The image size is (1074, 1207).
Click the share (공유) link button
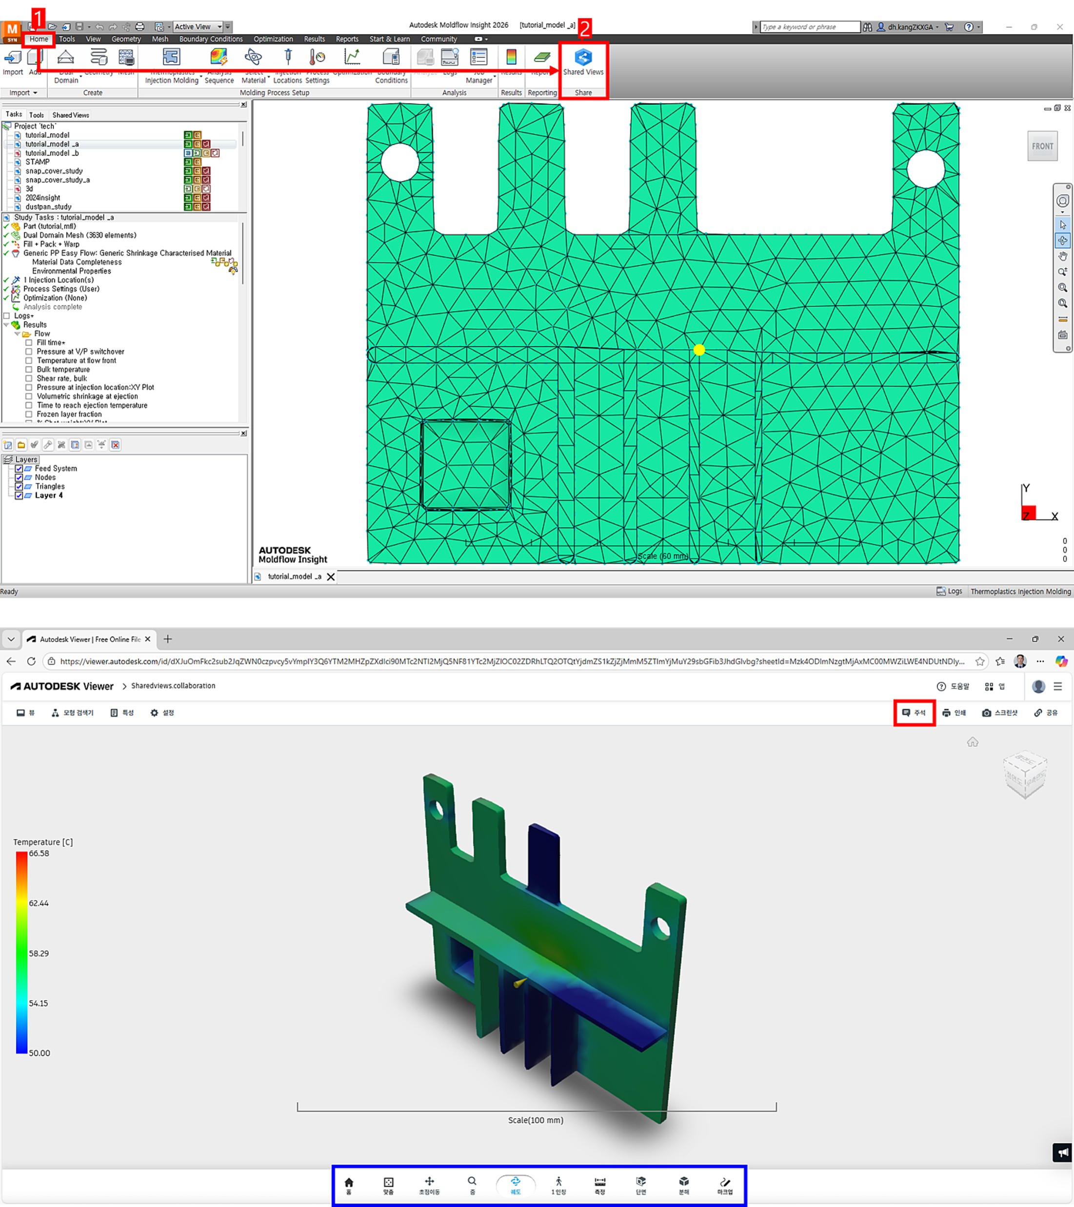pos(1046,713)
